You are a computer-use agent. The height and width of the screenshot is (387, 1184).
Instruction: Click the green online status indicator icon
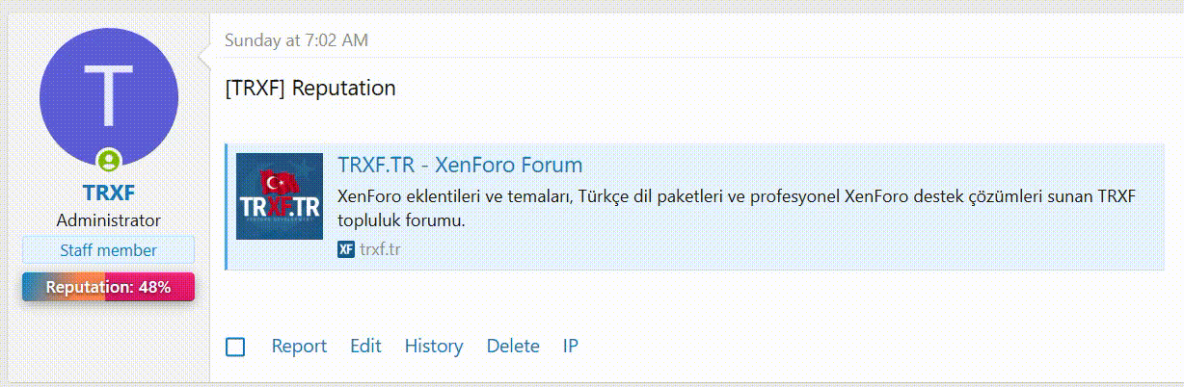pos(109,161)
